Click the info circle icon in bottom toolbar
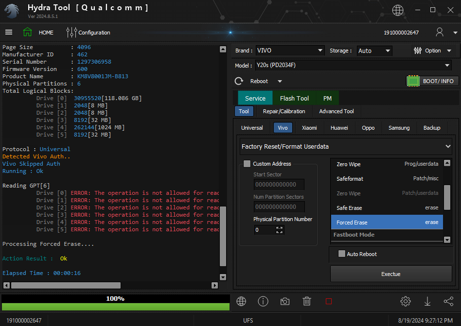This screenshot has height=326, width=461. pos(263,301)
